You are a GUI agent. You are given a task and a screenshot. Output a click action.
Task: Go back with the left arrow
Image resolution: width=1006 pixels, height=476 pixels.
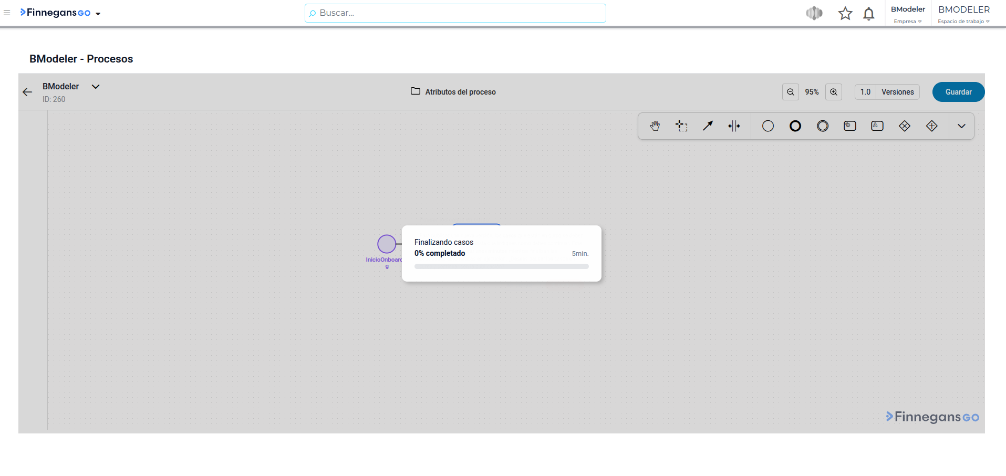pos(27,92)
